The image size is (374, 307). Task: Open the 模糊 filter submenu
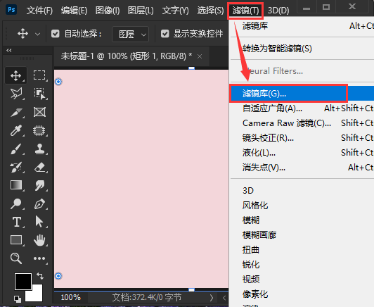point(302,220)
